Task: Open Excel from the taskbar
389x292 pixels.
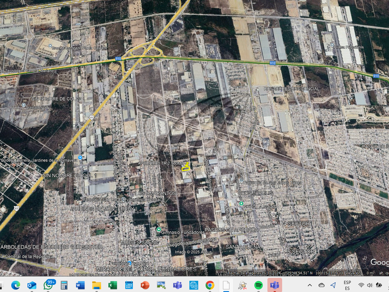Action: point(112,285)
